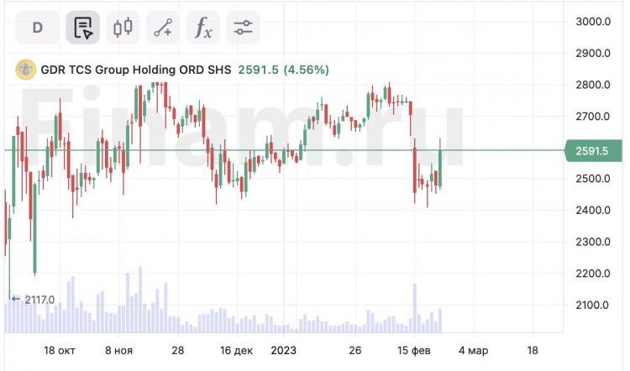Click the 2300.0 price axis label
The image size is (630, 371).
(x=593, y=242)
